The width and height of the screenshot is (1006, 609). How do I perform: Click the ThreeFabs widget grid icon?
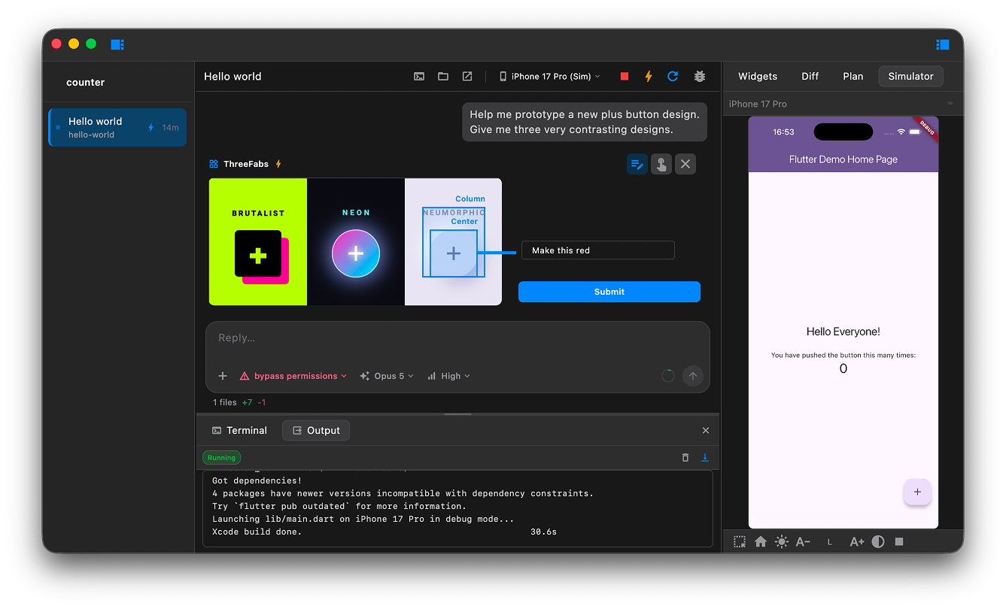pos(214,164)
